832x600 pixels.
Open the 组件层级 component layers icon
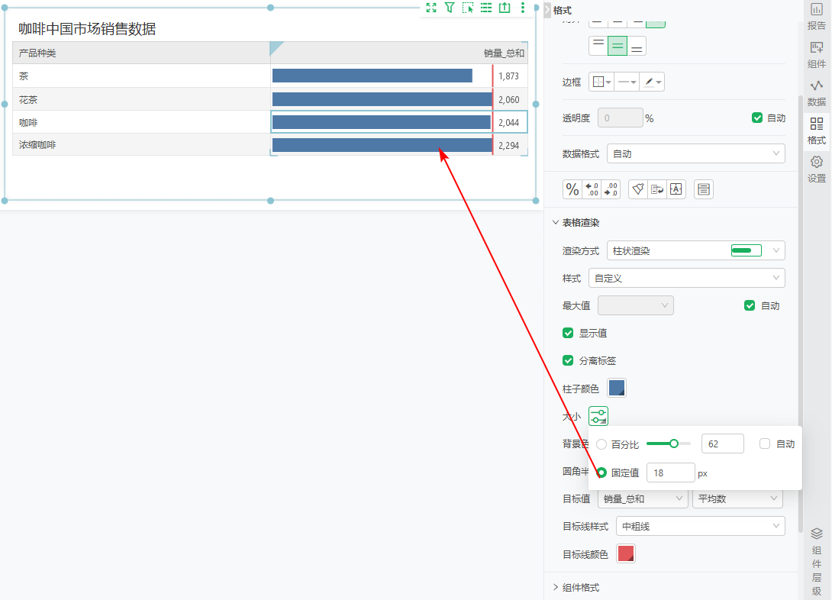817,562
